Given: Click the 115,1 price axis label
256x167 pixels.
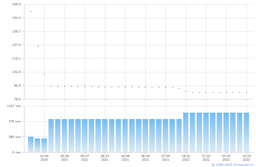Looking at the screenshot, I should click(x=16, y=58).
